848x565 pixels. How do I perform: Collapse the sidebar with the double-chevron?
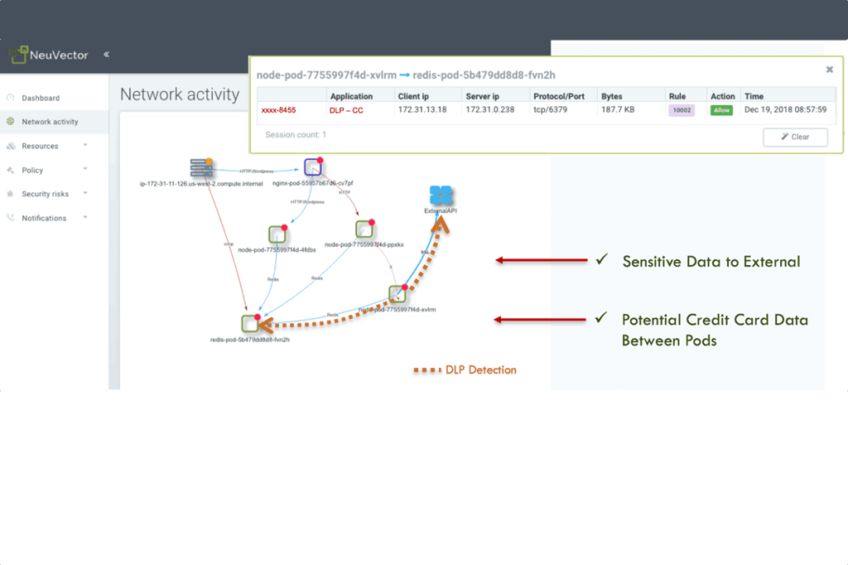click(x=107, y=55)
